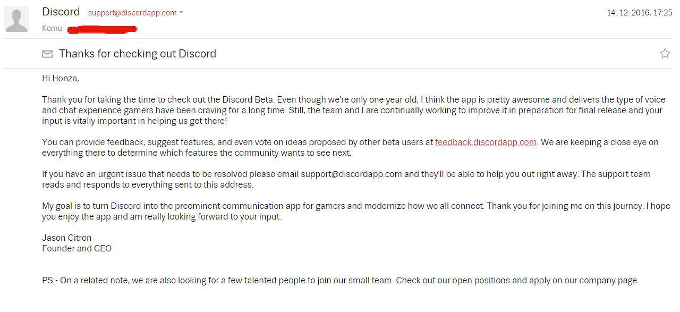Click the Discord sender name
The image size is (680, 312).
61,11
